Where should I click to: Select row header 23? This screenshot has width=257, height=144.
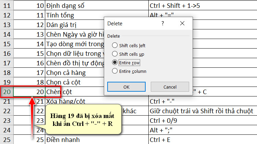[x=7, y=121]
